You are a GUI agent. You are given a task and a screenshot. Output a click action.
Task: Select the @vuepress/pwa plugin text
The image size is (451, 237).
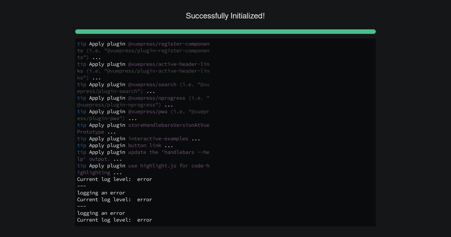[x=148, y=112]
